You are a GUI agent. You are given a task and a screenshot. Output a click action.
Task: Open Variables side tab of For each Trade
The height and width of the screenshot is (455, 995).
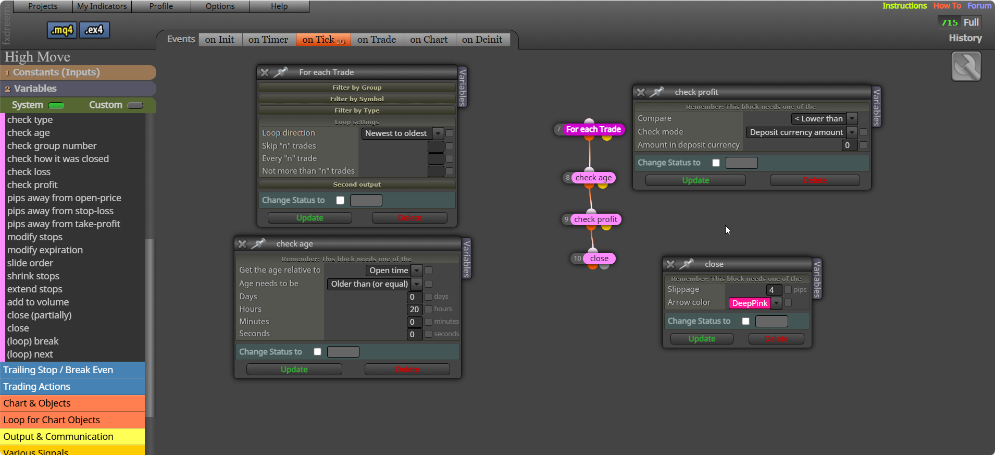pos(462,87)
